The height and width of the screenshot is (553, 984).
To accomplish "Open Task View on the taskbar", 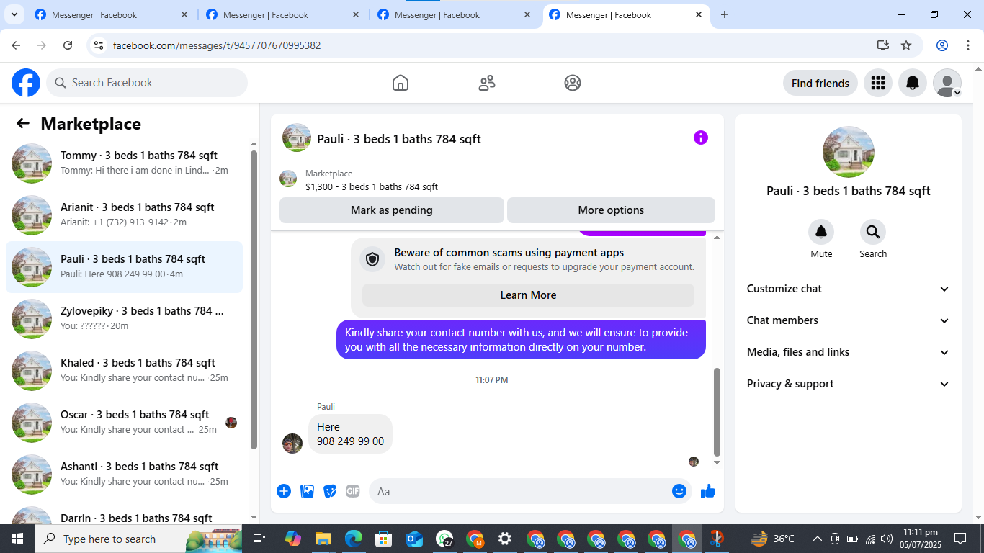I will click(259, 539).
